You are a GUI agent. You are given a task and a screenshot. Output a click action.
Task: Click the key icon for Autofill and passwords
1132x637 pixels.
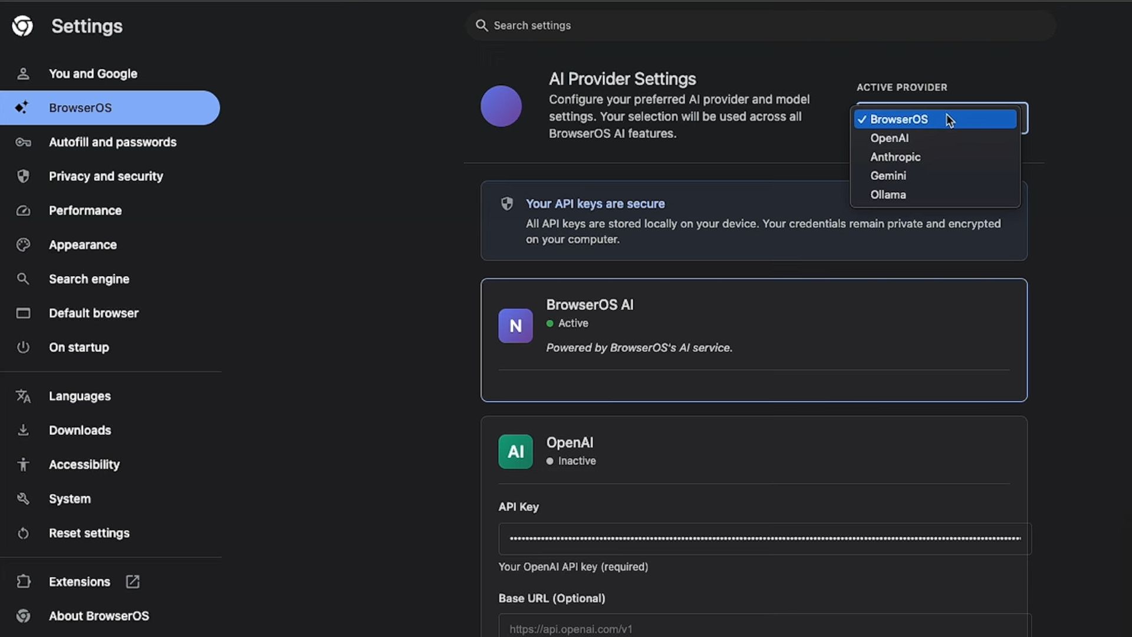23,142
